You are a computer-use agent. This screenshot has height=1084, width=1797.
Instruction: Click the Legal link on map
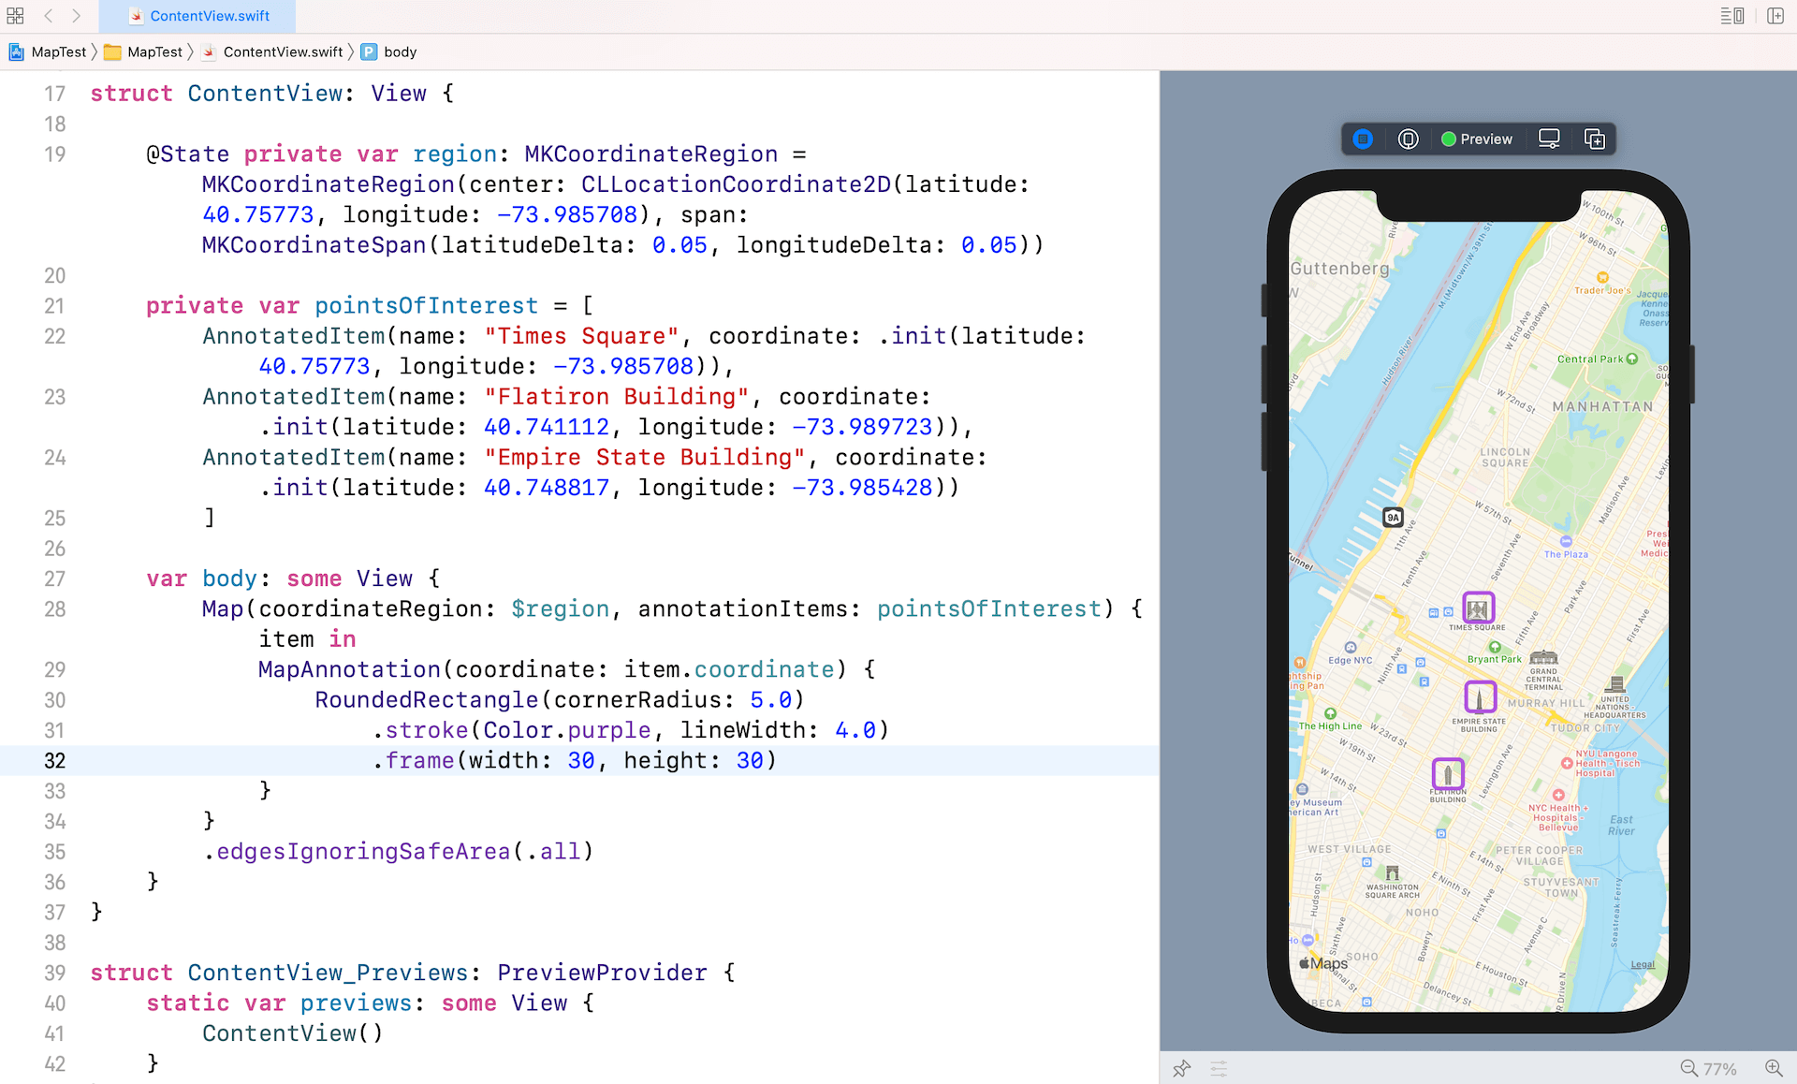(1643, 964)
